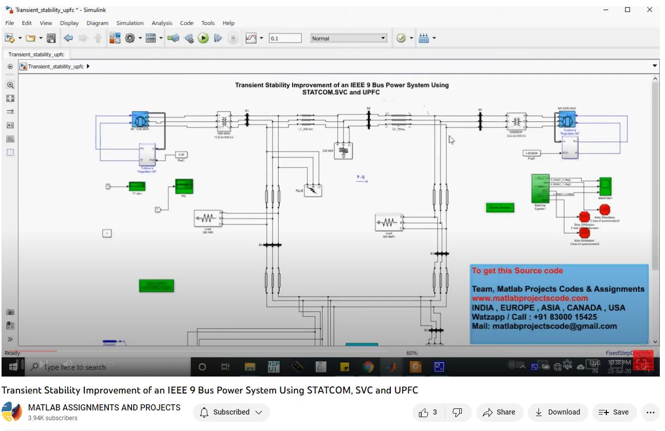This screenshot has width=665, height=431.
Task: Open the Normal simulation mode dropdown
Action: 348,38
